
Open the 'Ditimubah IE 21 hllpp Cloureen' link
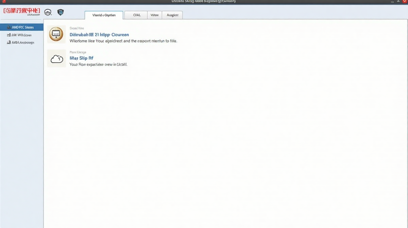[99, 35]
